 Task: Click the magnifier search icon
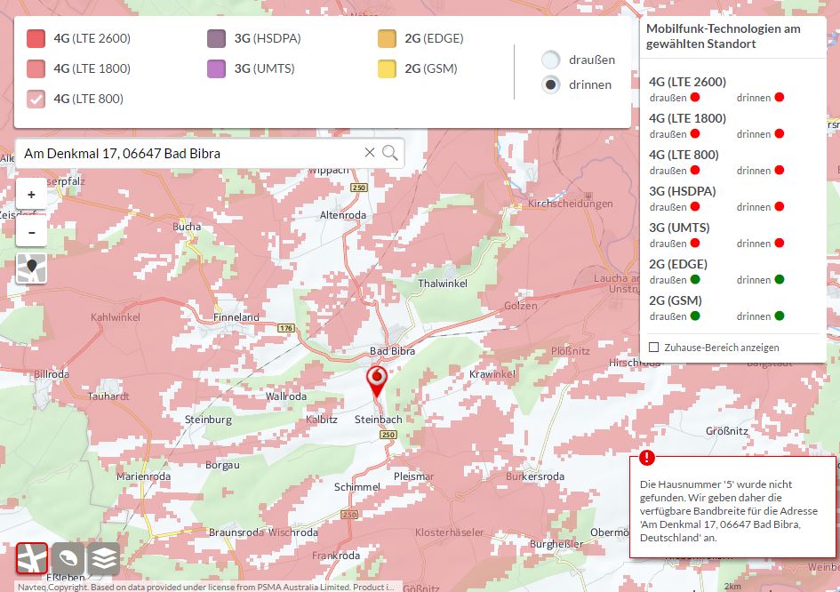[x=390, y=153]
